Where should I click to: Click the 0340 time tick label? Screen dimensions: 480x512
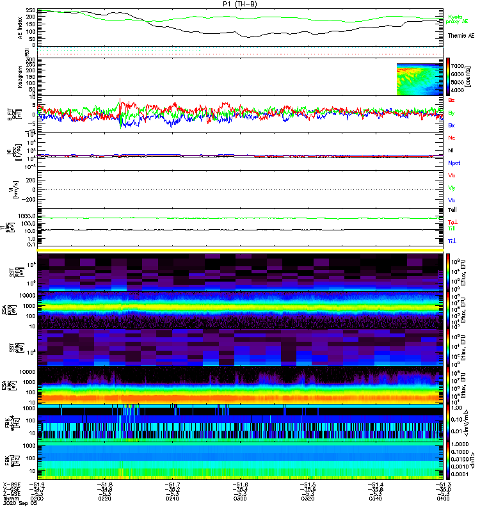coord(376,499)
